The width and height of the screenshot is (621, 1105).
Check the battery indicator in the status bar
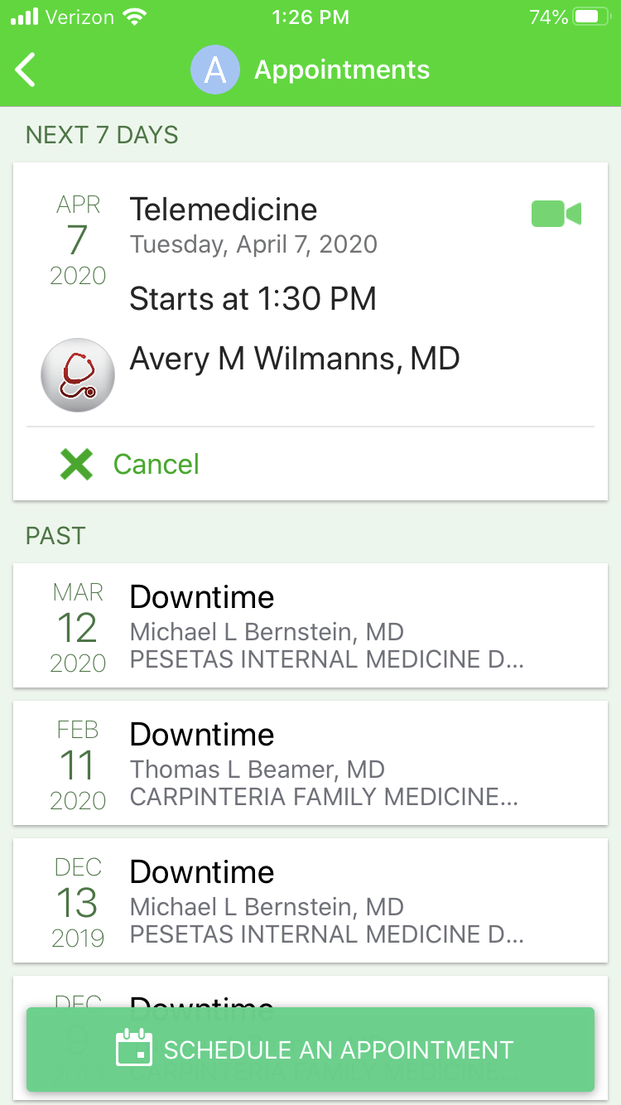[x=591, y=17]
